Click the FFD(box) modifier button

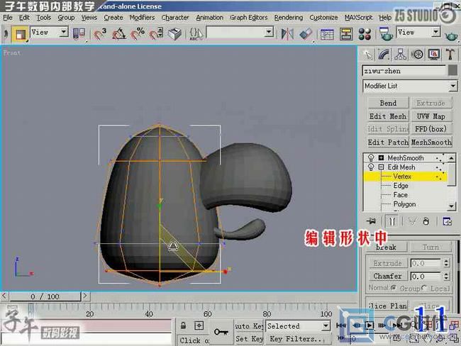(x=431, y=129)
